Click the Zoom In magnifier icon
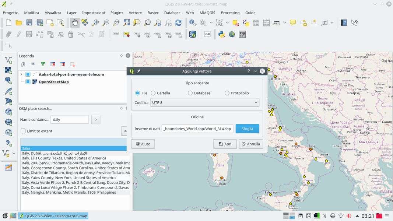Image resolution: width=393 pixels, height=221 pixels. tap(95, 23)
